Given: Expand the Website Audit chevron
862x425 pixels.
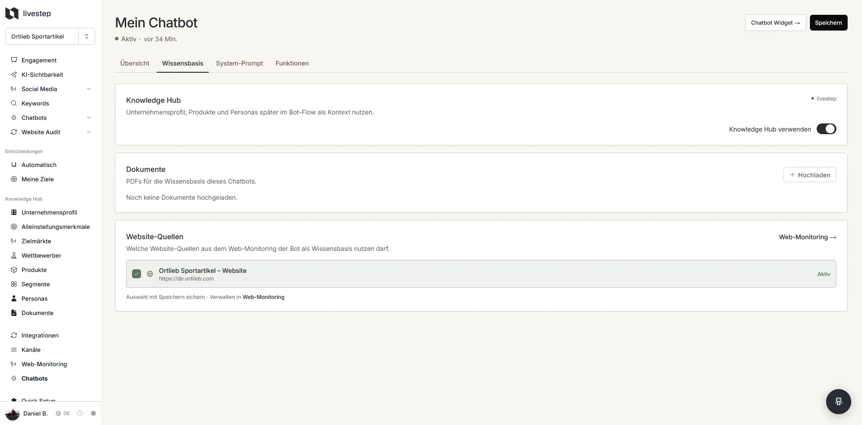Looking at the screenshot, I should pos(89,132).
